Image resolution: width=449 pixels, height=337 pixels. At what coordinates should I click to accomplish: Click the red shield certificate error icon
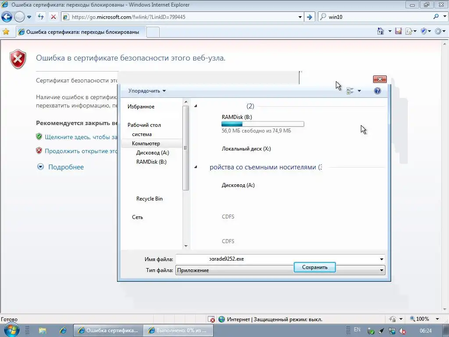18,59
